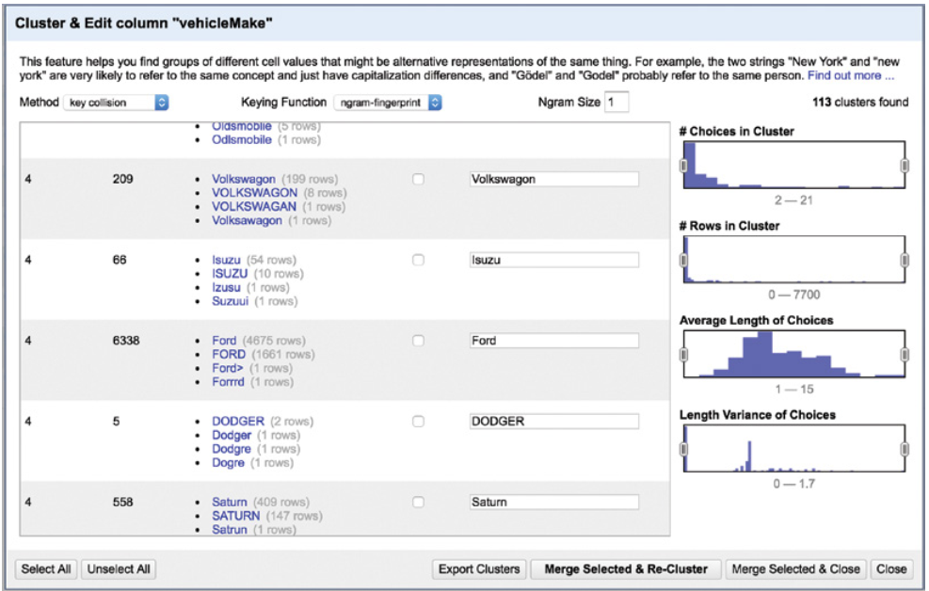The height and width of the screenshot is (591, 929).
Task: Edit the Volkswagon new cell value field
Action: 554,179
